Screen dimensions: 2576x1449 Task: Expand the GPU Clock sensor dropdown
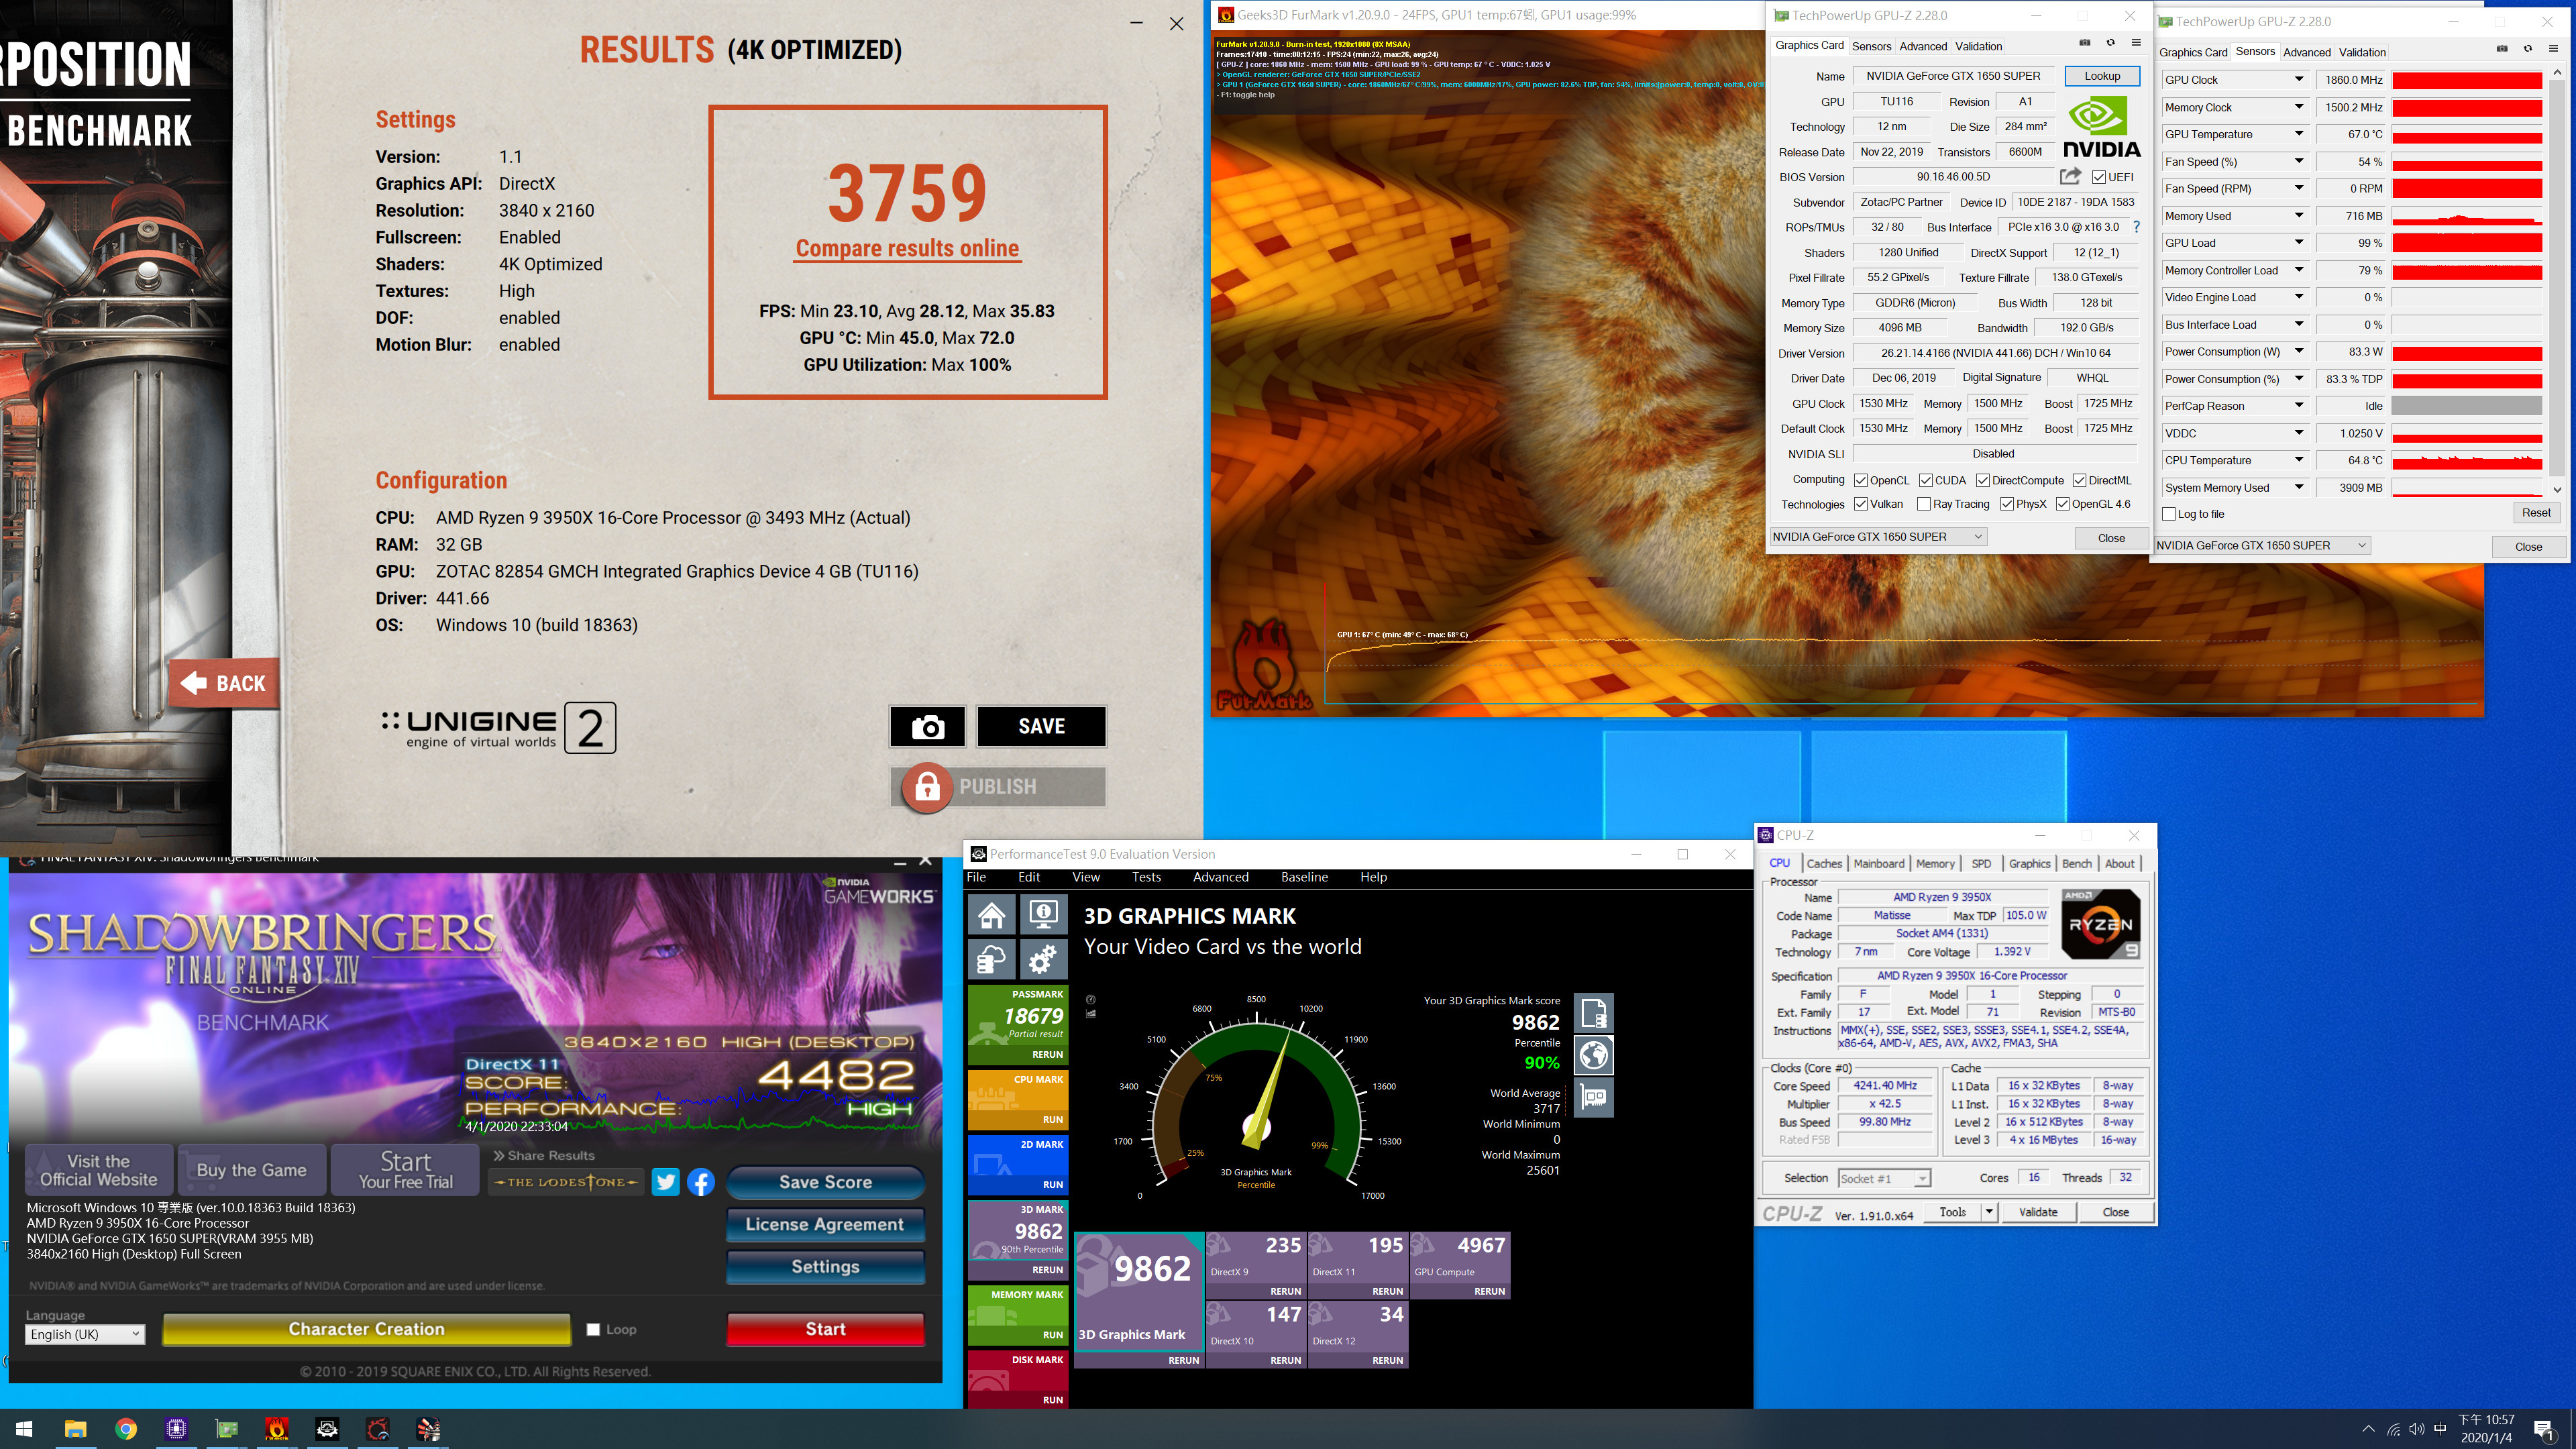coord(2298,79)
